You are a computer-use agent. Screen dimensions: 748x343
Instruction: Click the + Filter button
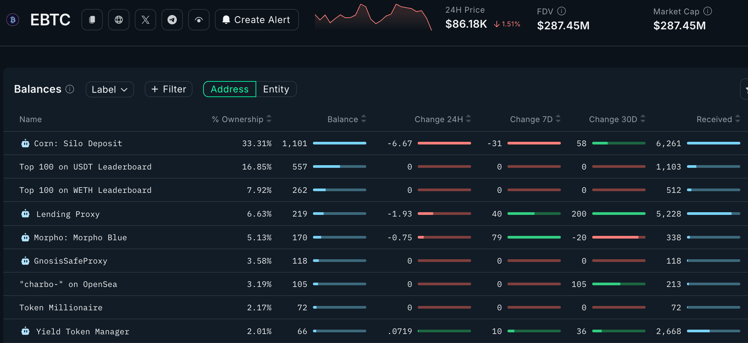point(168,89)
